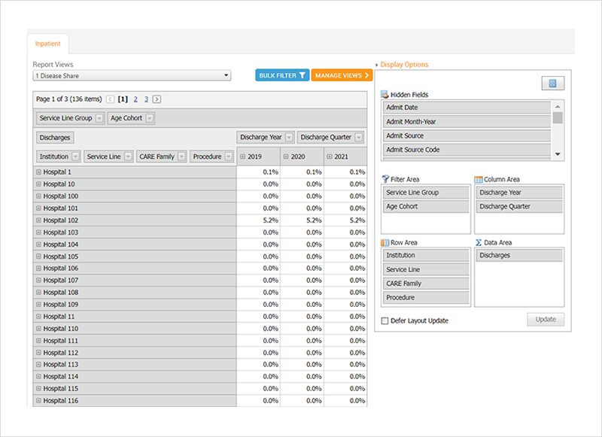Open Procedure field filter dropdown

(x=229, y=156)
